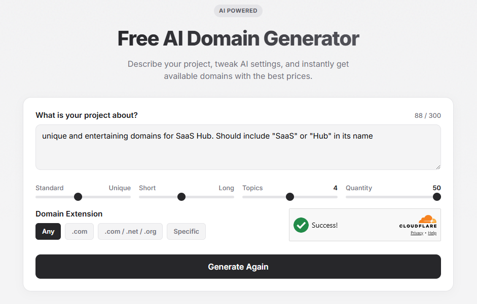Select the 'Any' domain extension option

click(x=48, y=231)
